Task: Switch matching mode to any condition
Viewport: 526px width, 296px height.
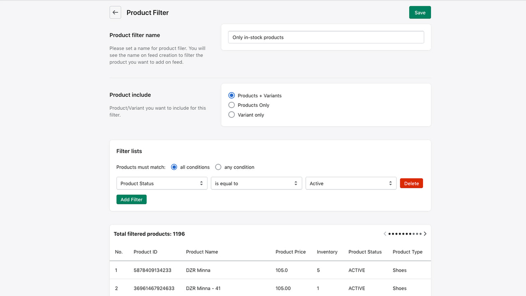Action: click(218, 167)
